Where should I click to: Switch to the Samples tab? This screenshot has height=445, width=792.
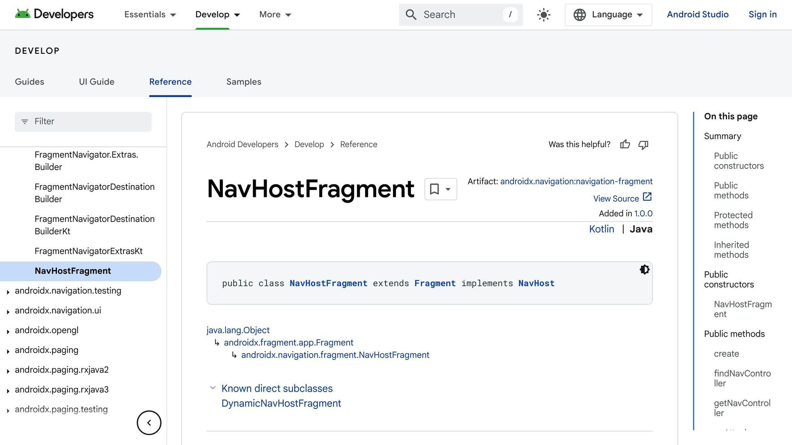pos(244,82)
